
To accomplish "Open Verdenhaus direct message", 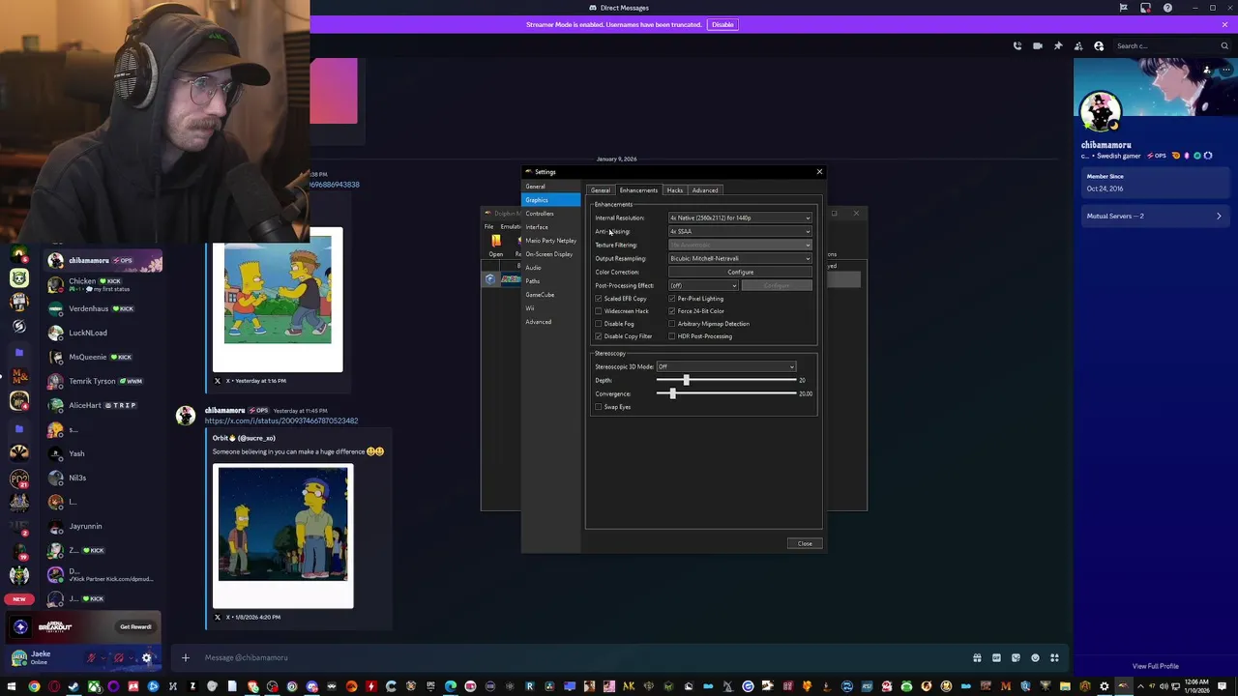I will pos(103,308).
